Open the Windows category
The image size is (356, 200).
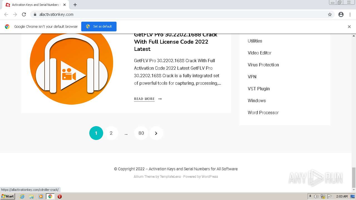pyautogui.click(x=257, y=101)
